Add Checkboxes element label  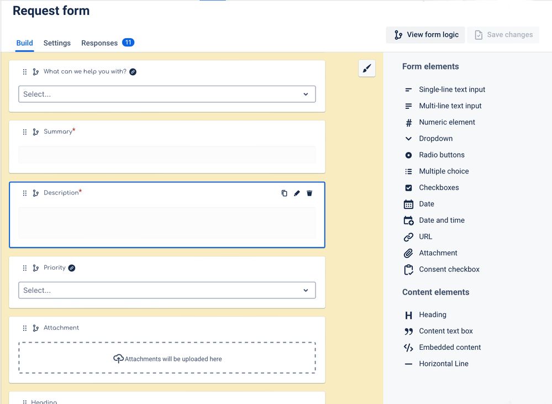tap(439, 187)
